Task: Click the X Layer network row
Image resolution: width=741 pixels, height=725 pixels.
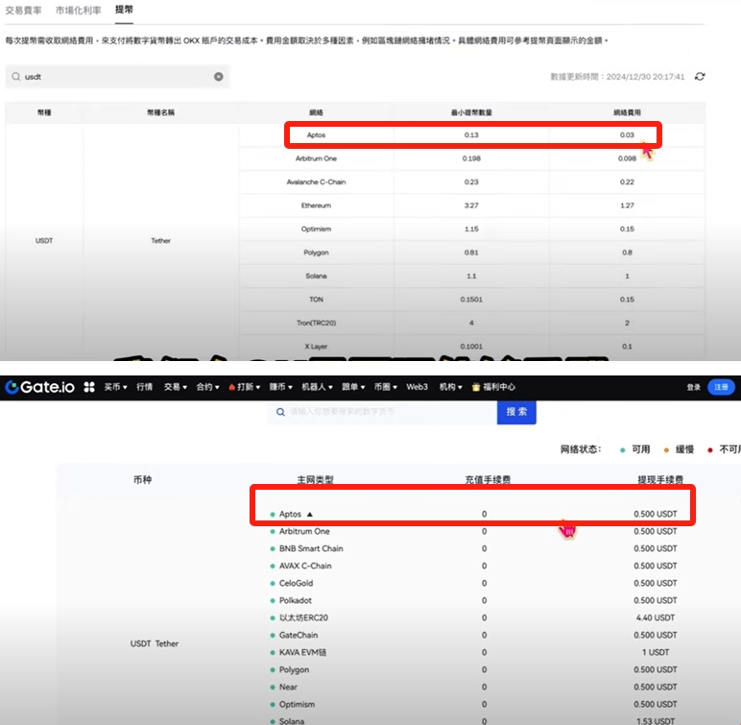Action: (471, 347)
